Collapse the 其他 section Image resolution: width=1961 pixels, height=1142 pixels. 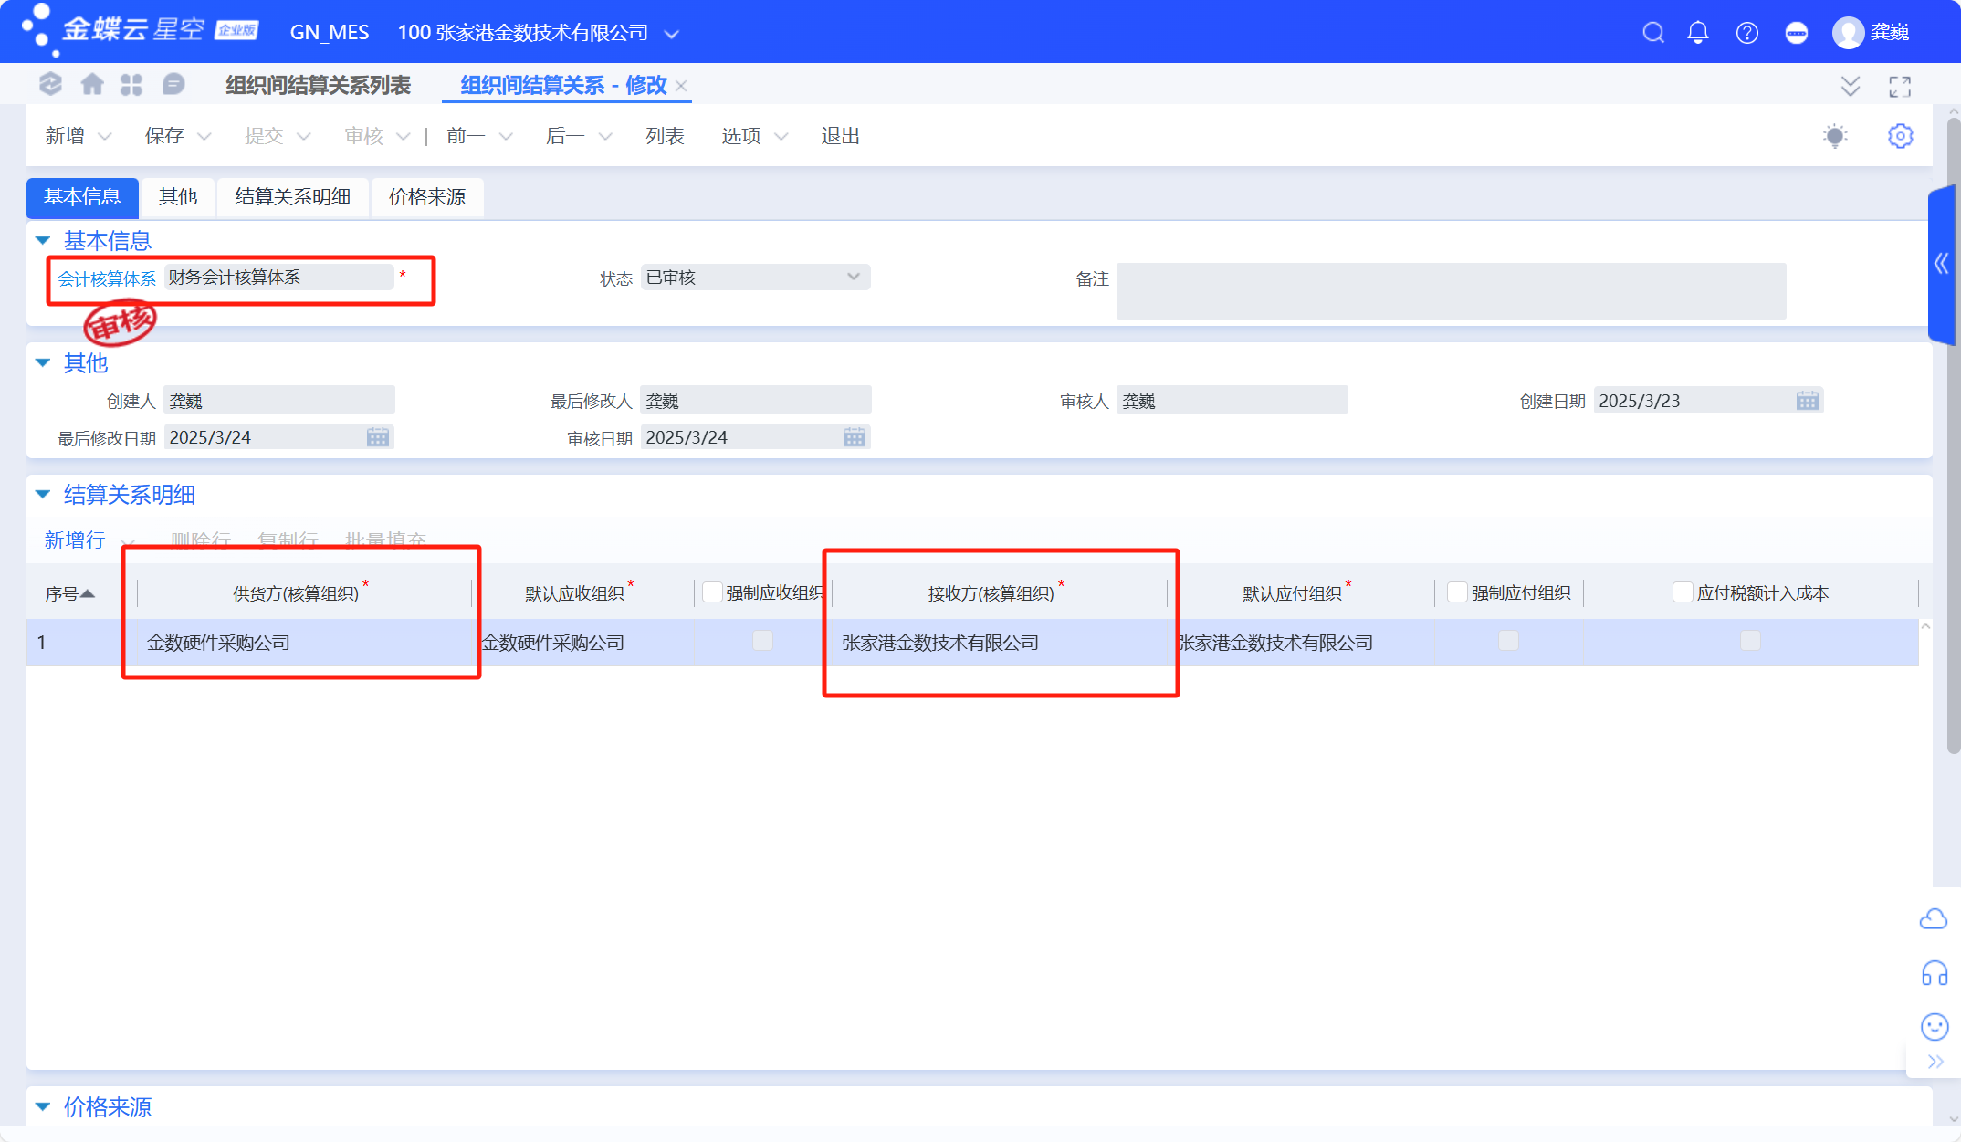pyautogui.click(x=43, y=362)
